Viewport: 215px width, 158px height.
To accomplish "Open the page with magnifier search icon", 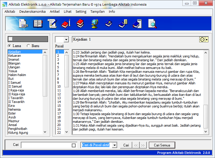I will pyautogui.click(x=152, y=24).
